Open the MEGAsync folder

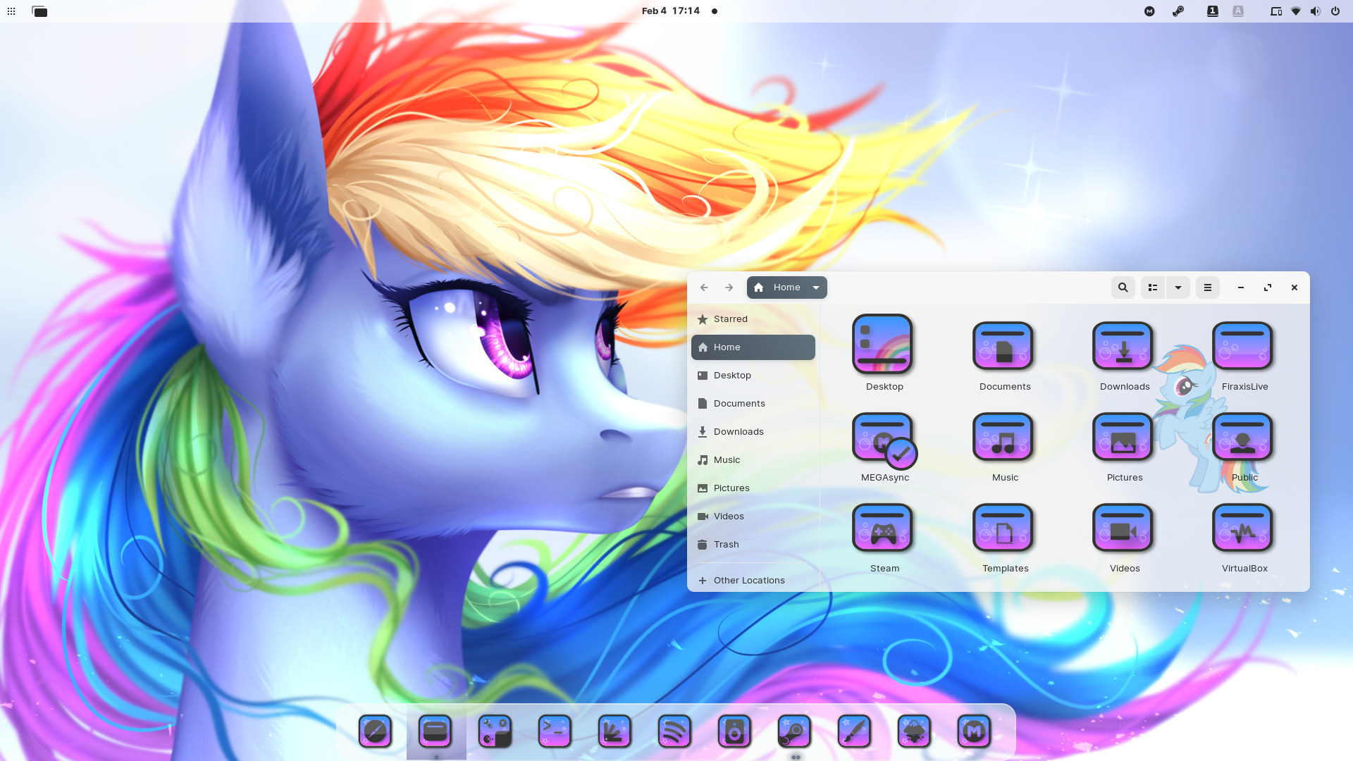(884, 438)
